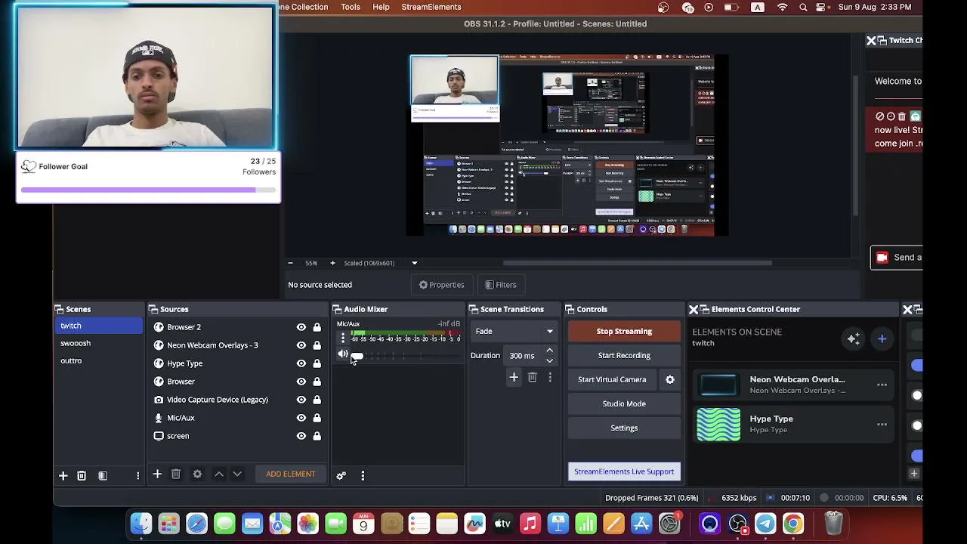
Task: Open advanced audio properties gears icon
Action: click(341, 475)
